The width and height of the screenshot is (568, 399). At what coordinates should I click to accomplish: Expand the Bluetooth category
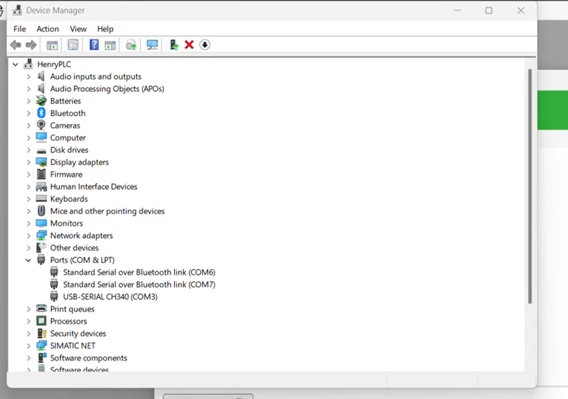click(x=28, y=114)
